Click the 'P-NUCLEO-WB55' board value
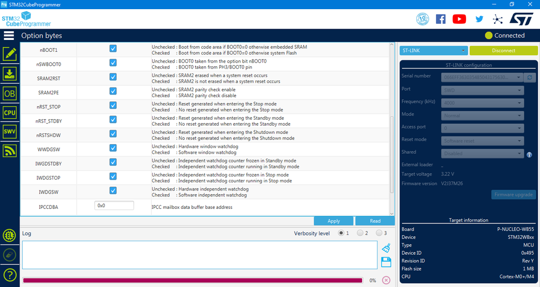The image size is (540, 287). tap(516, 229)
